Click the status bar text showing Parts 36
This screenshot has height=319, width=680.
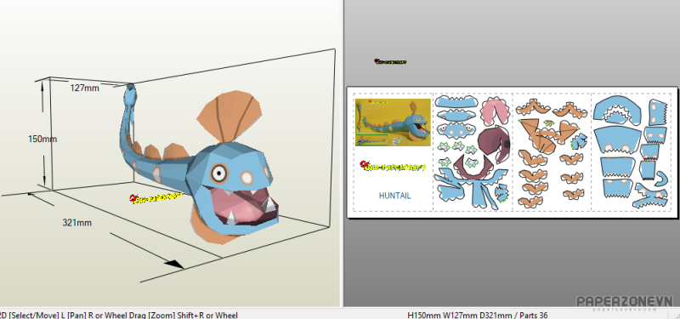pyautogui.click(x=478, y=315)
